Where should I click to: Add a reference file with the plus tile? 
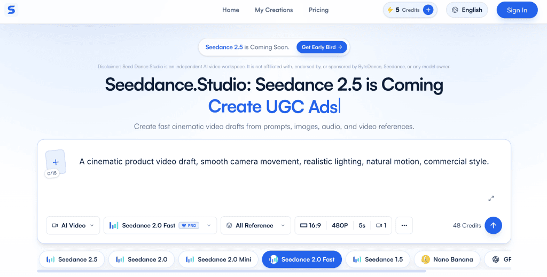click(56, 162)
